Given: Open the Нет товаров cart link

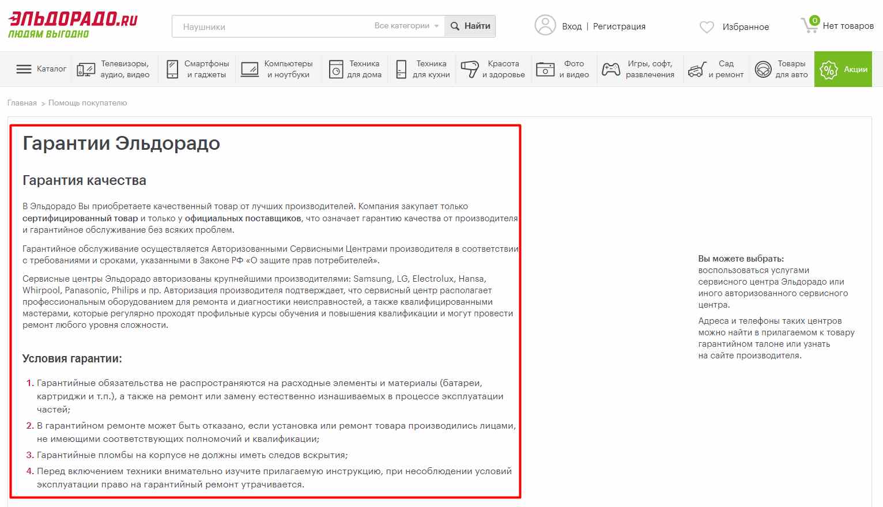Looking at the screenshot, I should [848, 26].
